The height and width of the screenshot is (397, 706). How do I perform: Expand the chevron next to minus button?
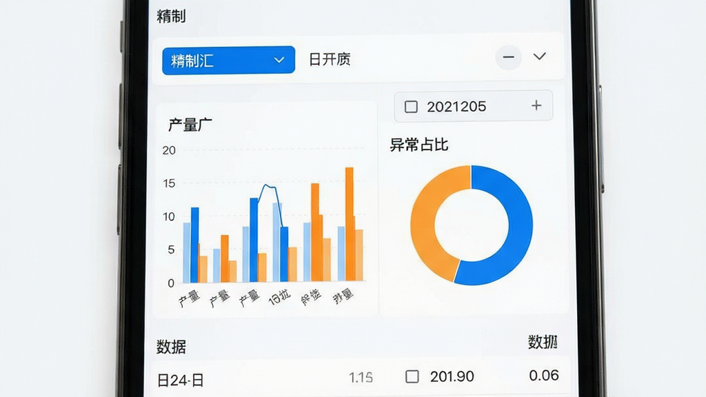(x=539, y=57)
